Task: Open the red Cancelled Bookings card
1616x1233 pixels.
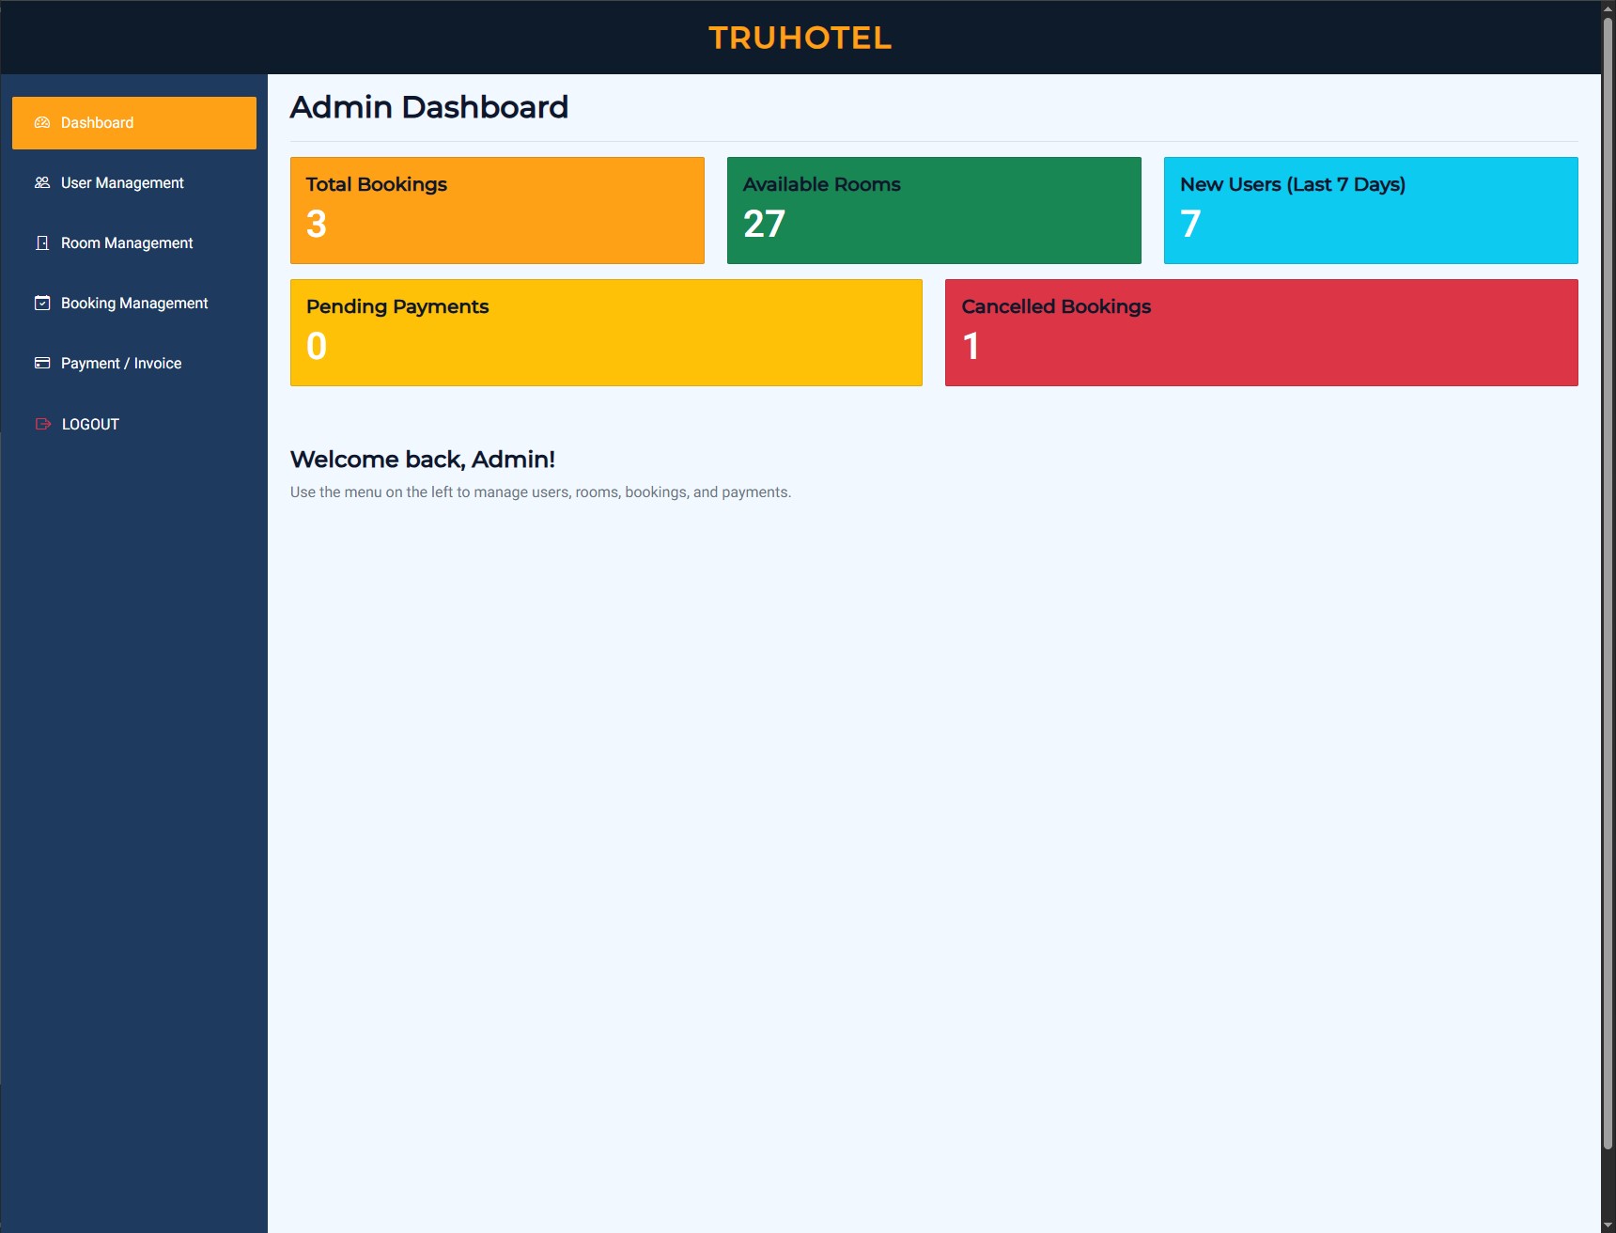Action: 1261,333
